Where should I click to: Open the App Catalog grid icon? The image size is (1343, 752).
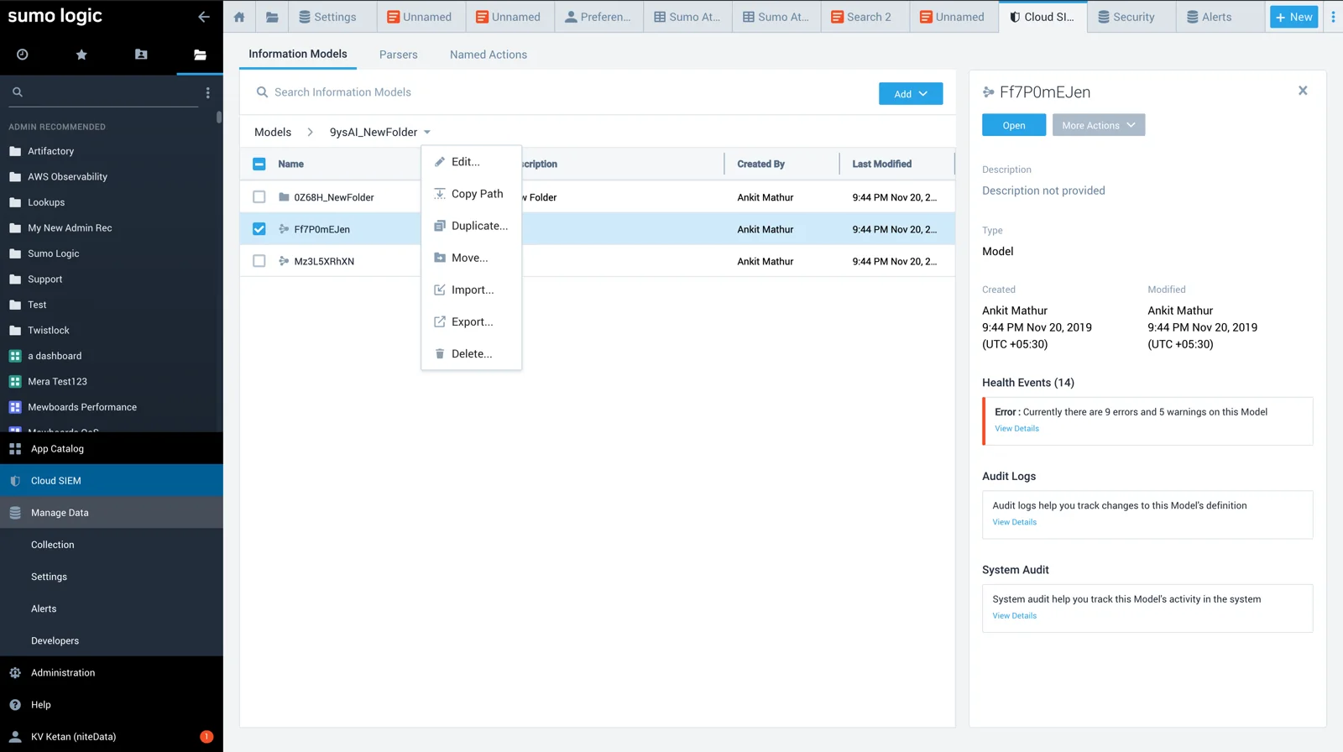pos(15,449)
